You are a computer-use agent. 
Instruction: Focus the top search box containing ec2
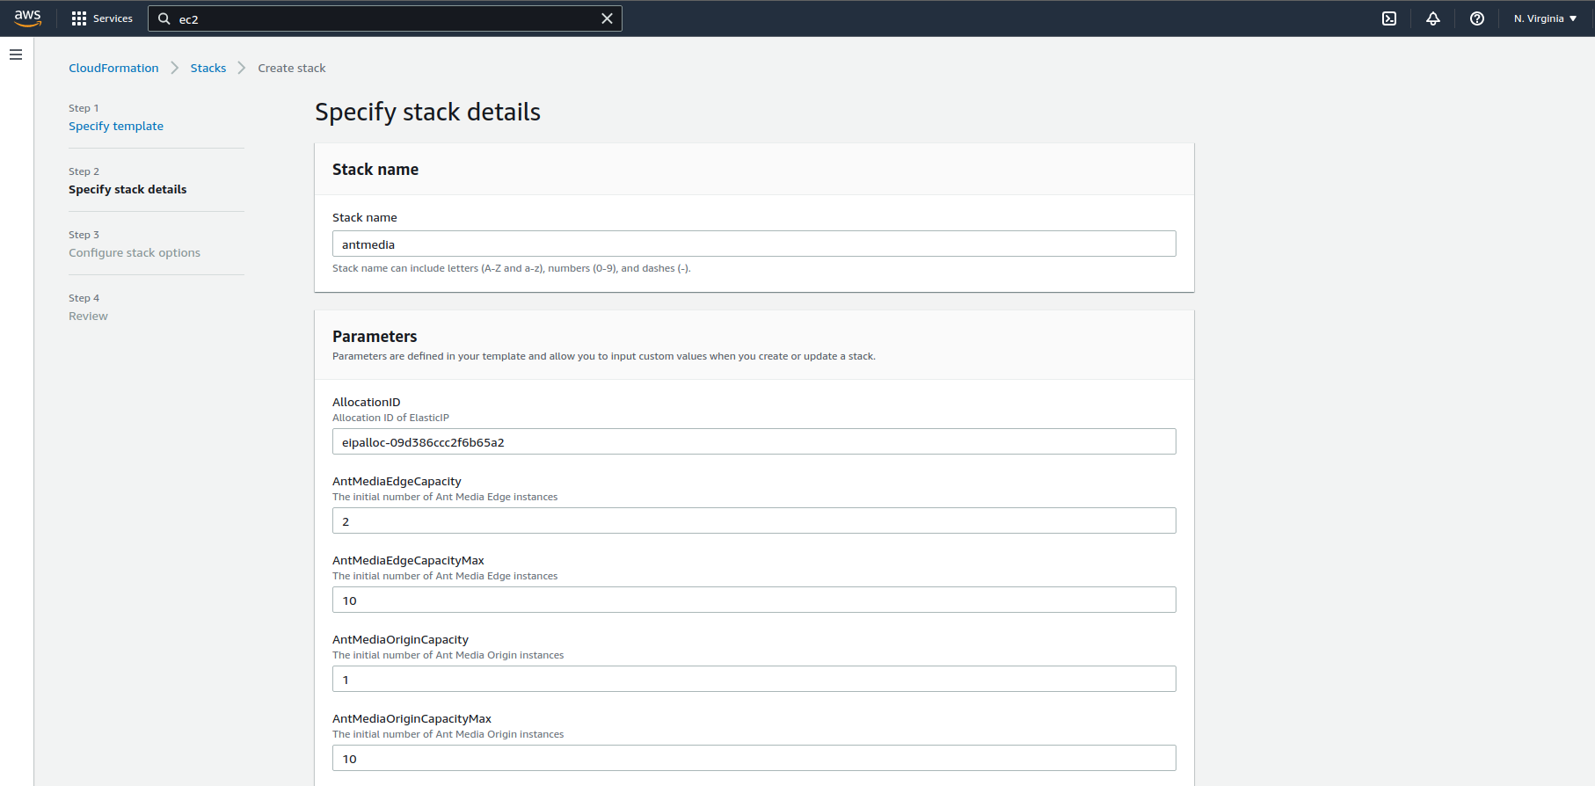tap(385, 18)
